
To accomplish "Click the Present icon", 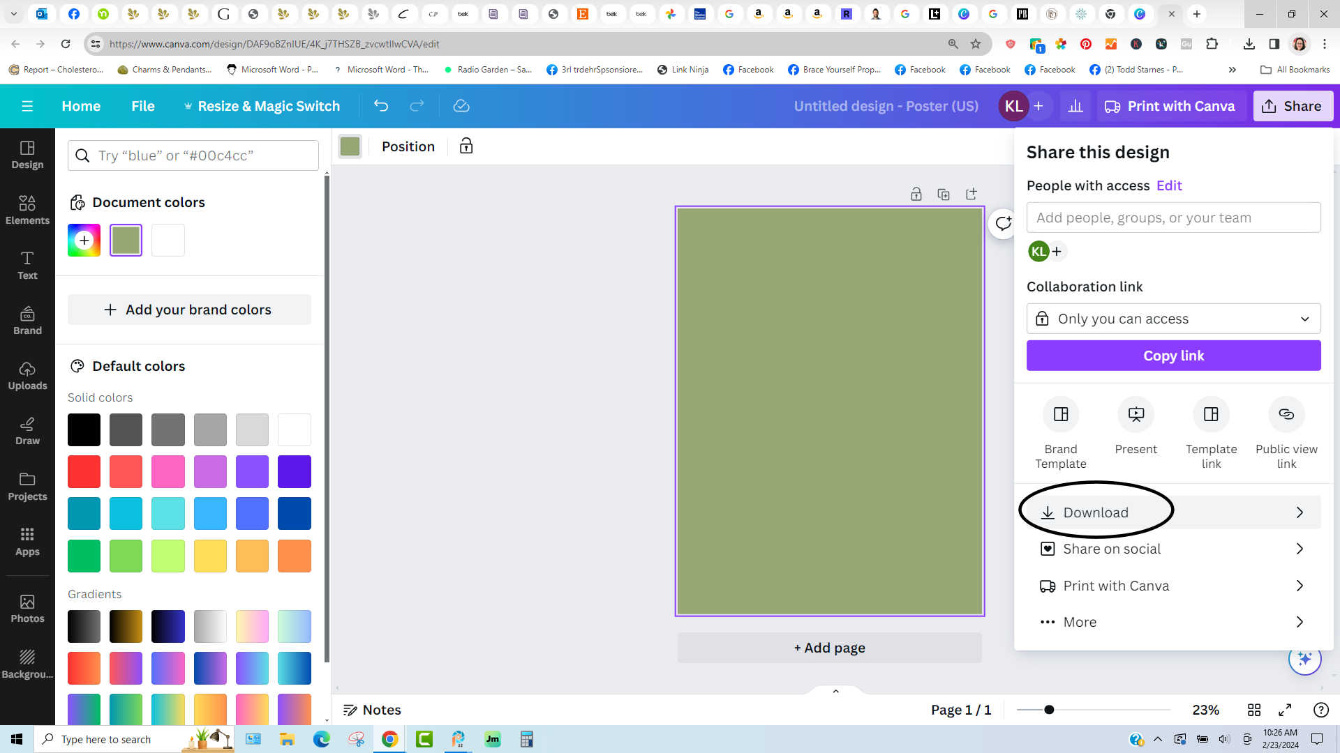I will point(1136,414).
